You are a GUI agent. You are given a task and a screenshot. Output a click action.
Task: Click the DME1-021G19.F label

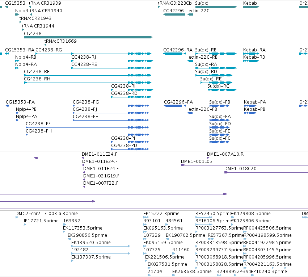tap(101, 176)
